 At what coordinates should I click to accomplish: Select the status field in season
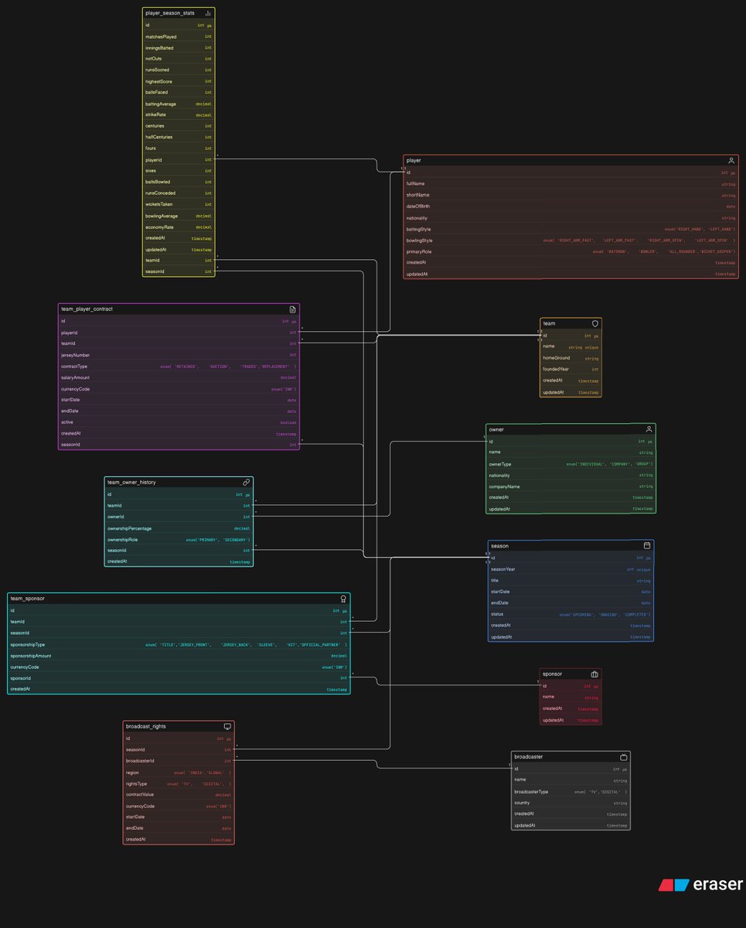click(571, 614)
